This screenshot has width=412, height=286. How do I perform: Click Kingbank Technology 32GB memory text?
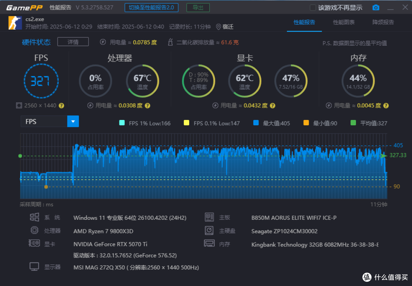pyautogui.click(x=315, y=244)
